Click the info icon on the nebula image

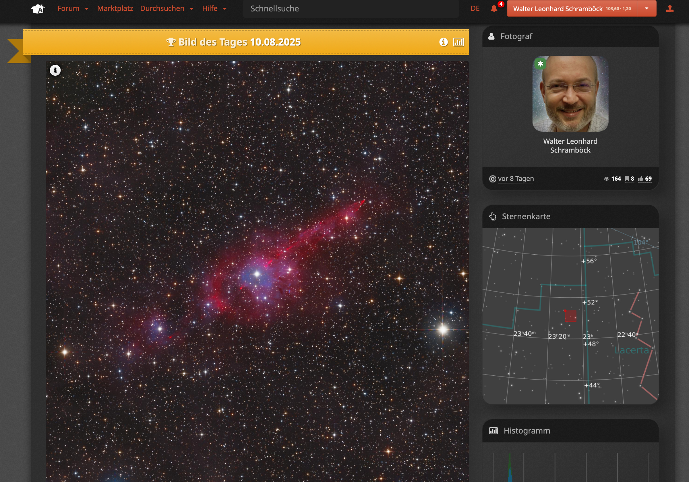[x=55, y=71]
